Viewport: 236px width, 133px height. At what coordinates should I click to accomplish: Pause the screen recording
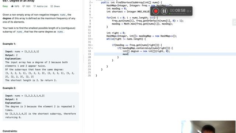tap(164, 11)
